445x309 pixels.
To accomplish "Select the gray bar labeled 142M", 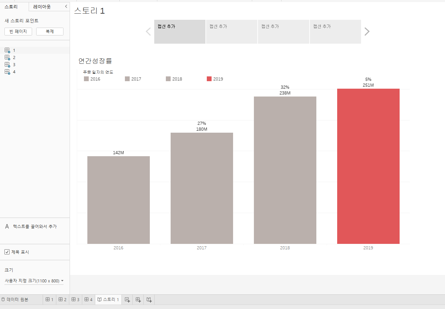I will pyautogui.click(x=118, y=200).
